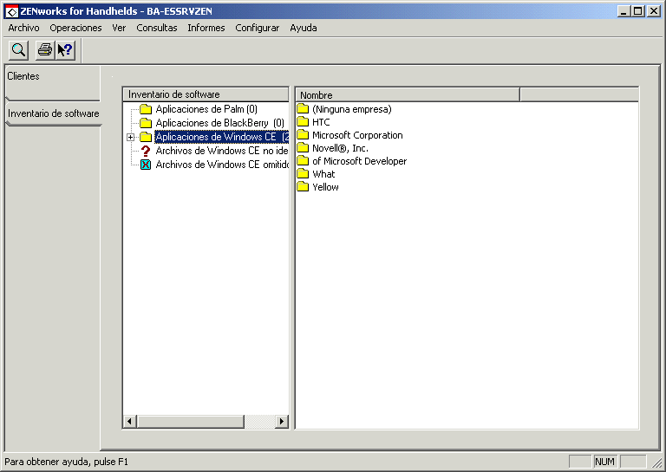Select the Microsoft Corporation list entry
Screen dimensions: 666x472
(x=357, y=135)
